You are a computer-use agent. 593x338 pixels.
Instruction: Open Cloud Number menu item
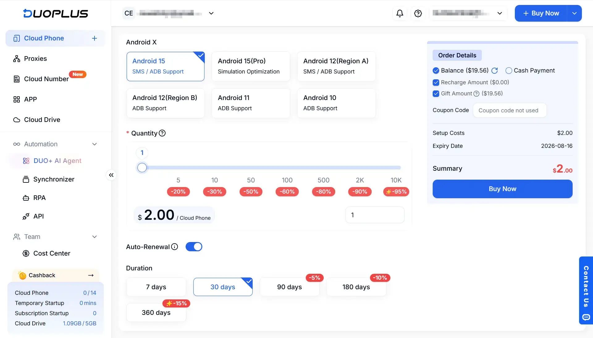(x=46, y=79)
